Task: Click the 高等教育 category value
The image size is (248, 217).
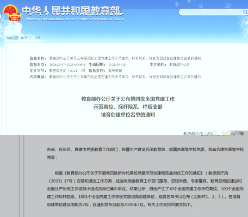Action: coord(115,71)
